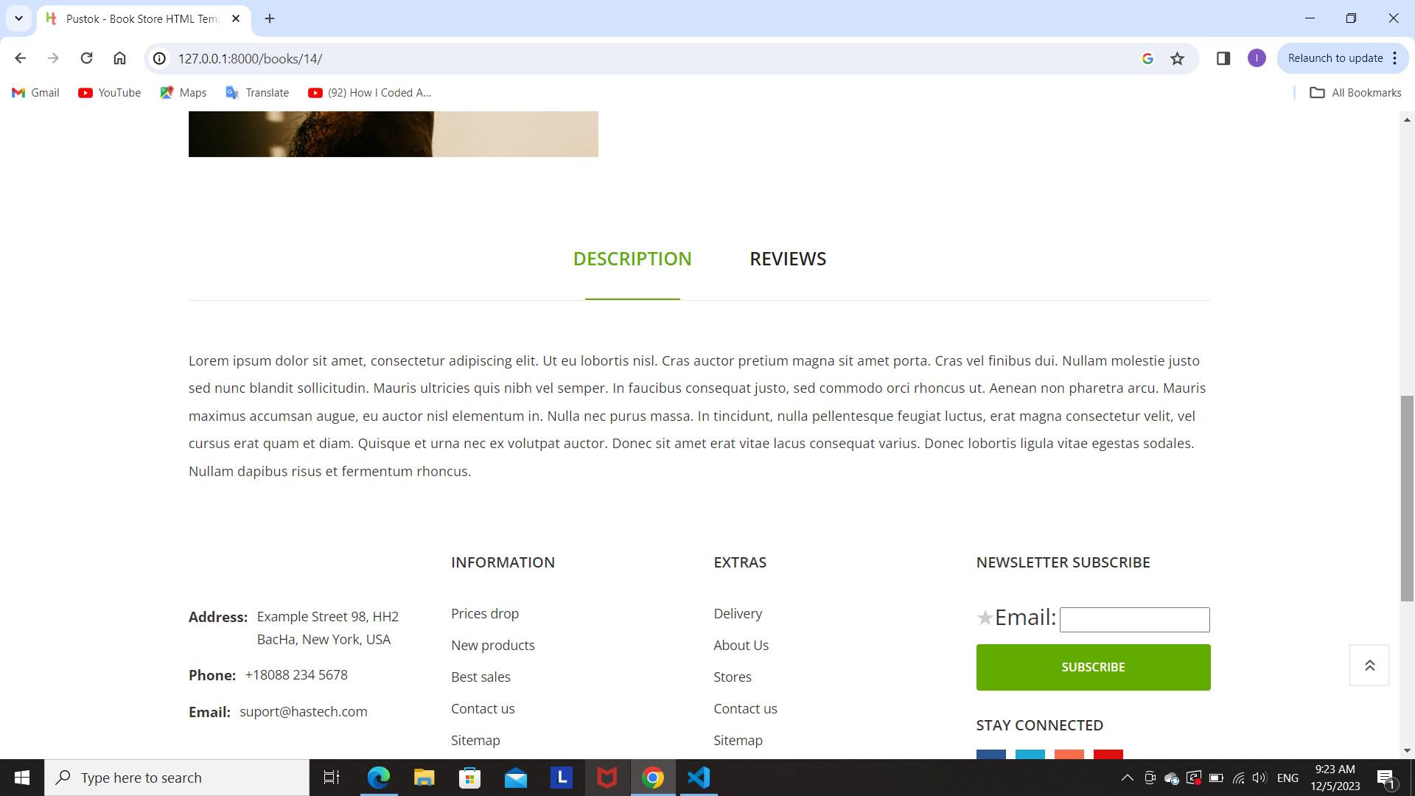Open Chrome three-dot menu
The width and height of the screenshot is (1415, 796).
point(1394,58)
